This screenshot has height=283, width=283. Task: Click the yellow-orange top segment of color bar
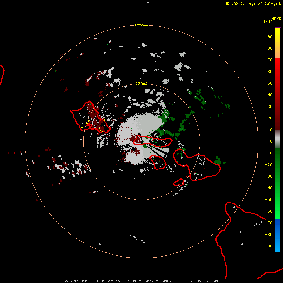(x=278, y=43)
